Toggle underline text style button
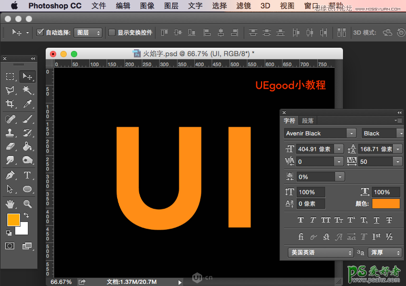 click(x=377, y=220)
